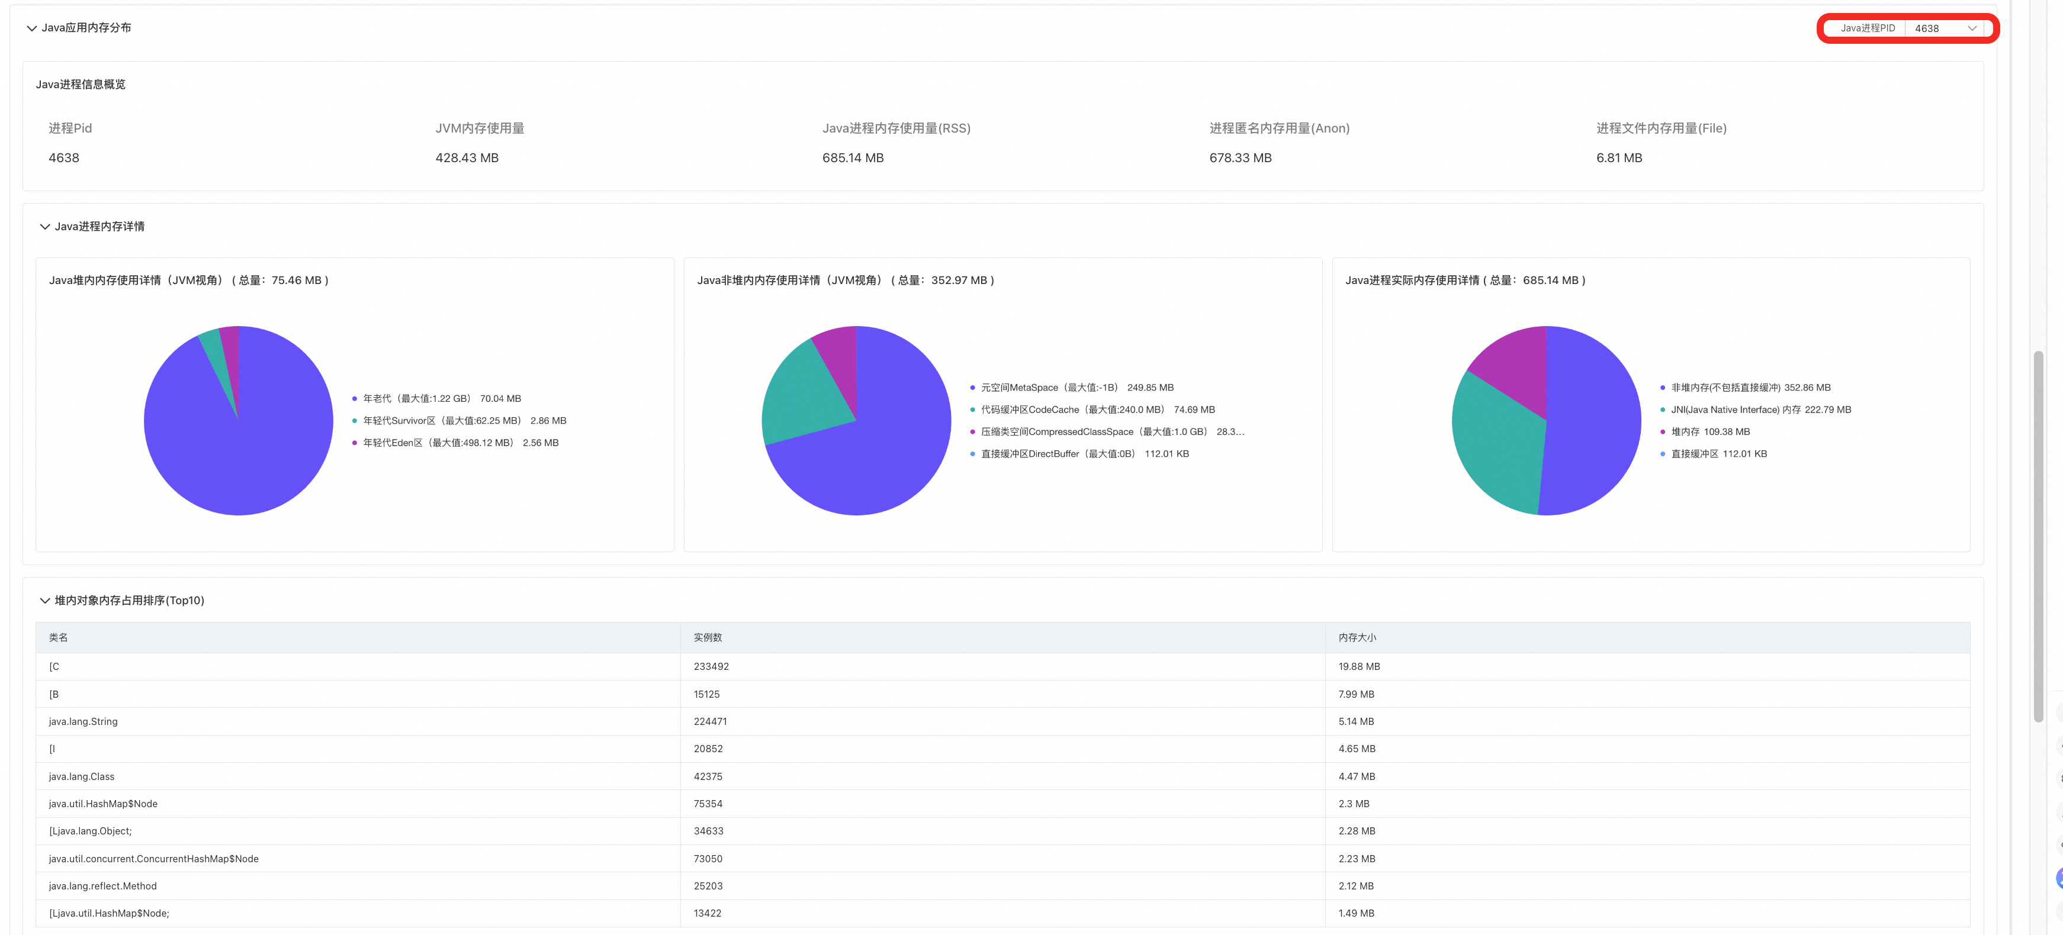Viewport: 2063px width, 935px height.
Task: Select the java.lang.String table row
Action: tap(1002, 721)
